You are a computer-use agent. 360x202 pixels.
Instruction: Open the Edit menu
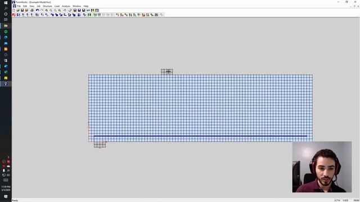click(25, 6)
